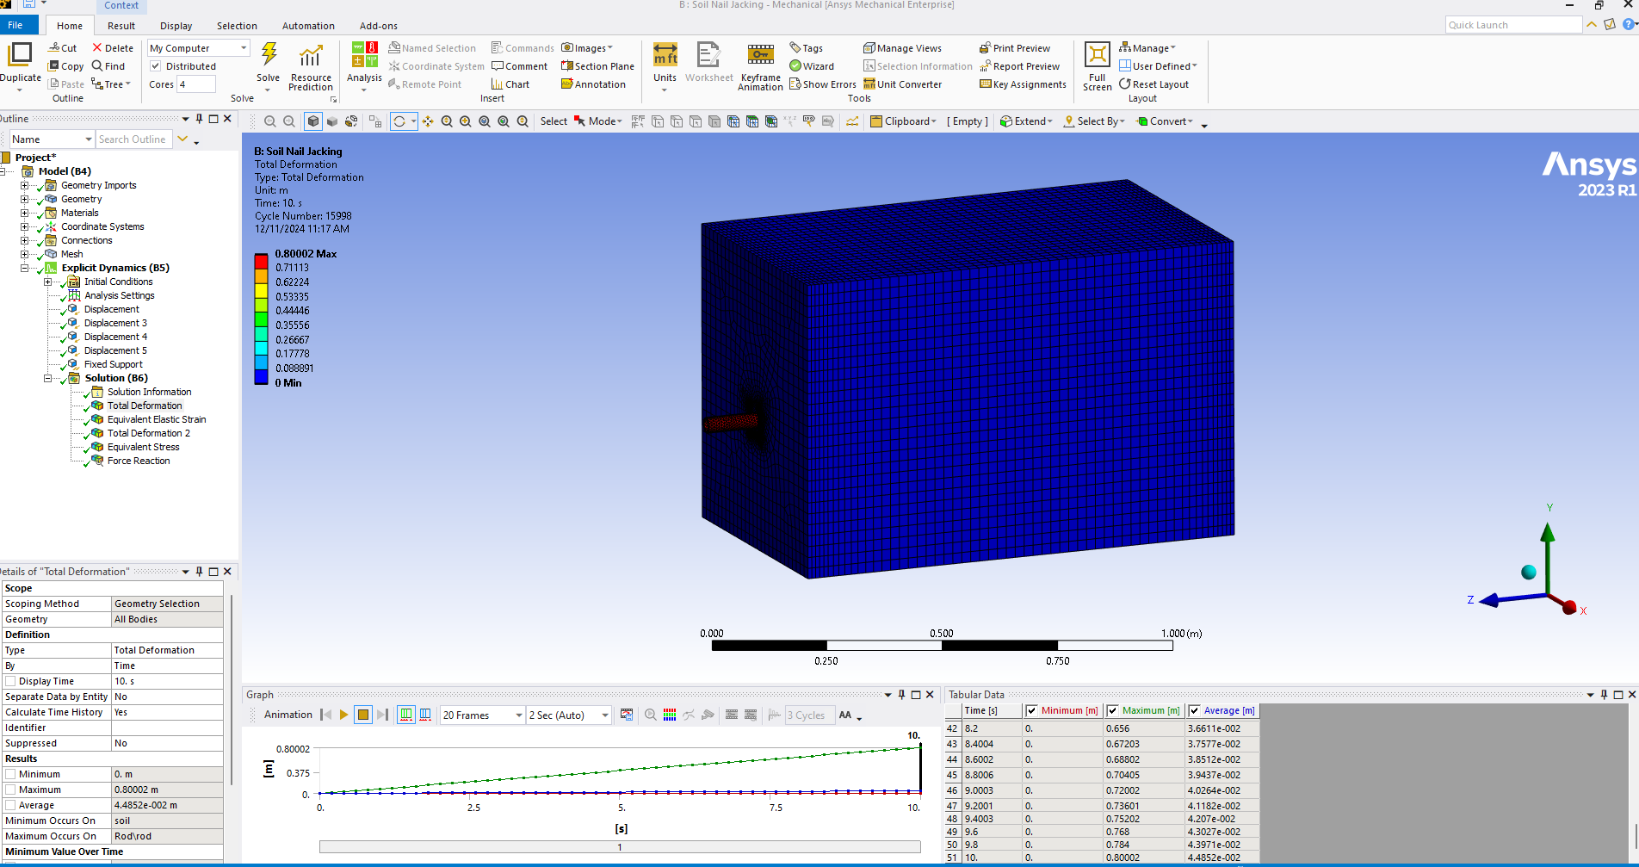Click the red maximum legend color band
The image size is (1639, 867).
261,261
